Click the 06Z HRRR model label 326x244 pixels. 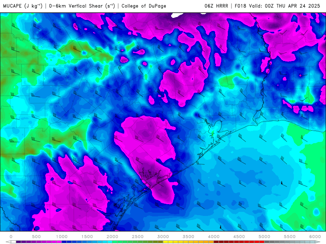coord(216,6)
